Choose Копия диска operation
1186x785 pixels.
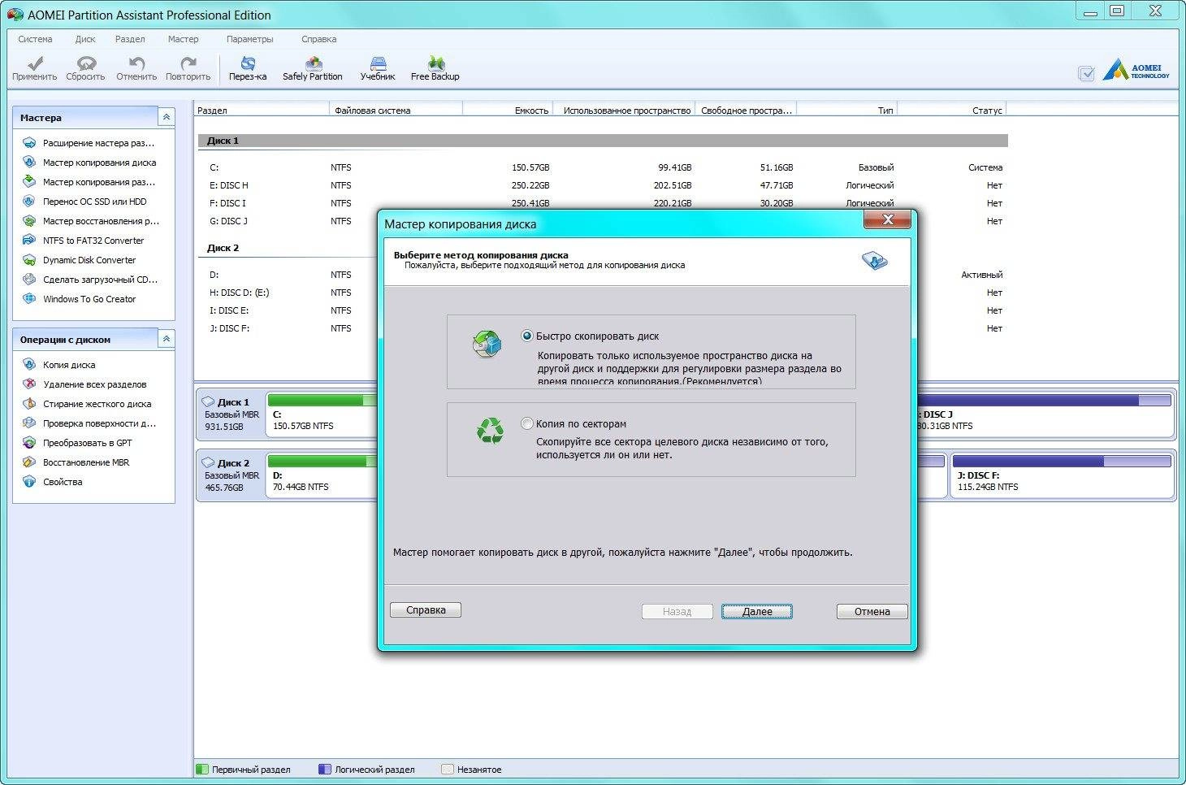tap(69, 365)
